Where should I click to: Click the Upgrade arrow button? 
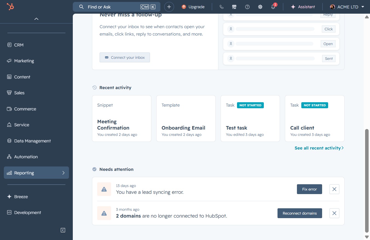[193, 7]
